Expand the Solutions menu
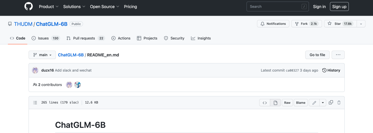Viewport: 373px width, 133px height. tap(74, 6)
